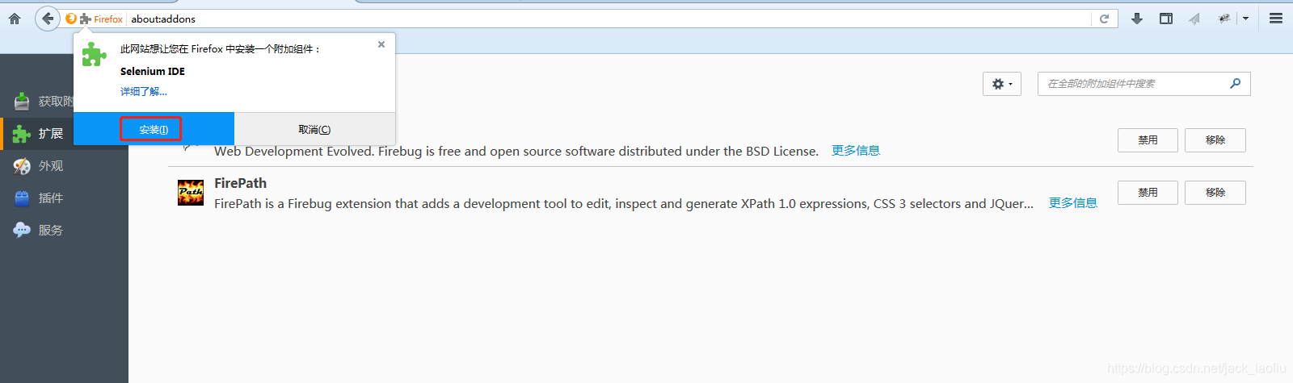Click the magnifier icon in the search box
The image size is (1293, 383).
(1235, 84)
